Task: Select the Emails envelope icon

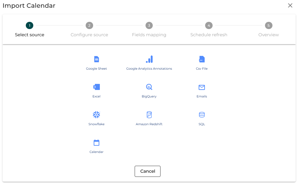Action: (x=202, y=87)
